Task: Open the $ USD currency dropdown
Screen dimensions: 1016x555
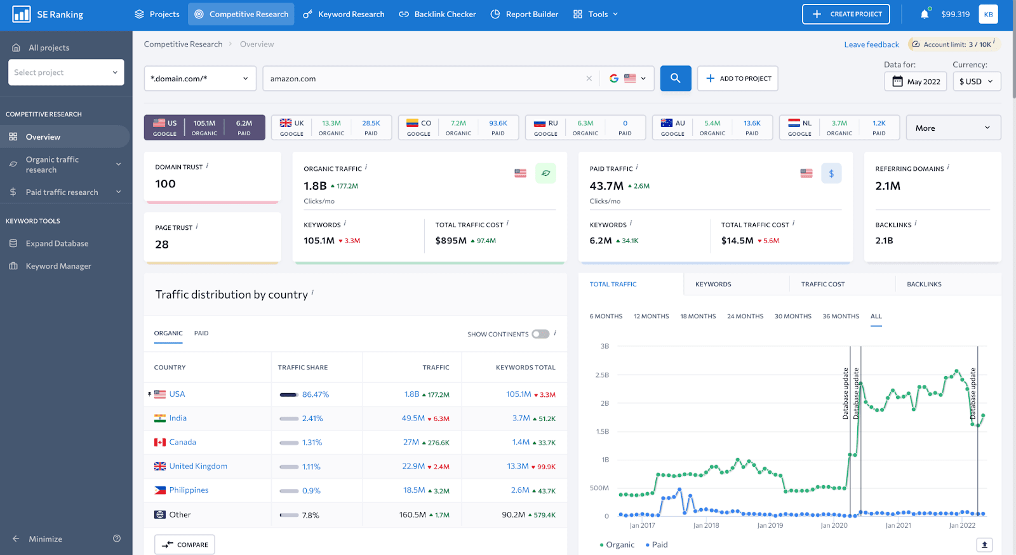Action: (x=977, y=81)
